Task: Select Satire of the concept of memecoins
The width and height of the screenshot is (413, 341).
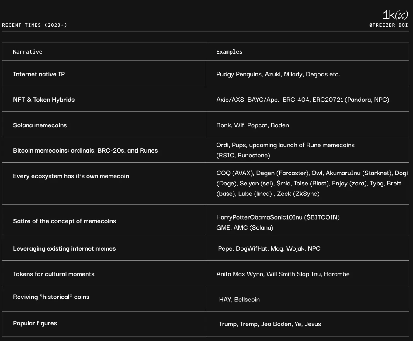Action: (x=64, y=221)
